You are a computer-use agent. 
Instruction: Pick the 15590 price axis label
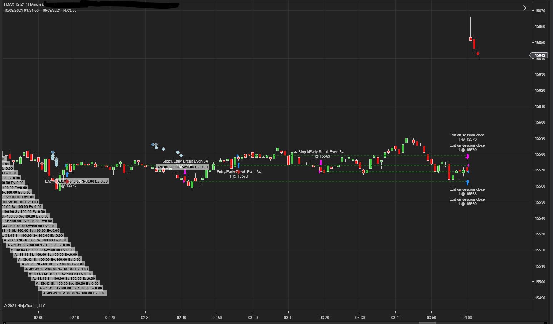point(540,138)
